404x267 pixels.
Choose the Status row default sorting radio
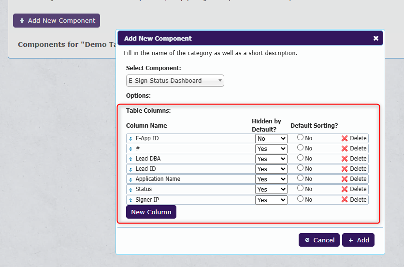[300, 189]
